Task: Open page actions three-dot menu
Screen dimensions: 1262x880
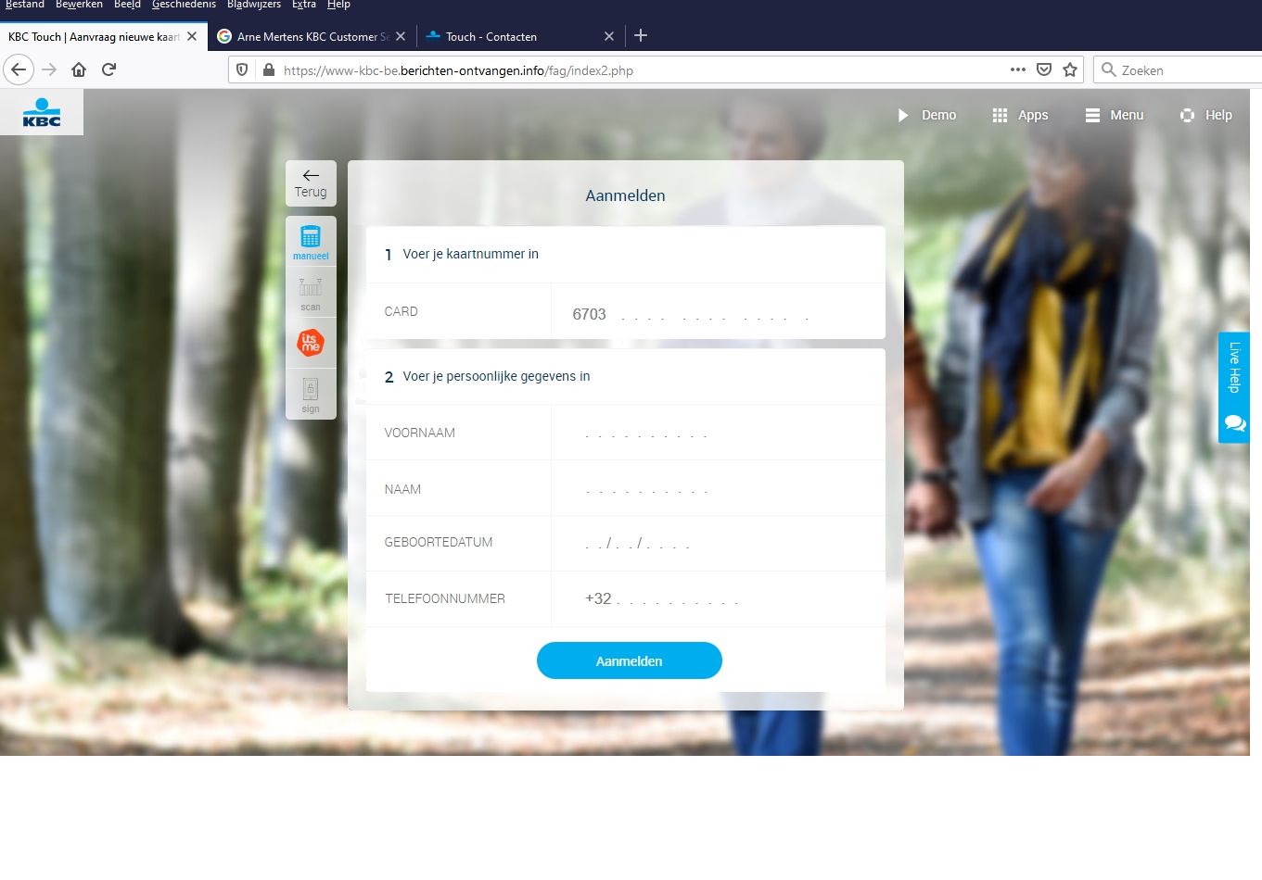Action: coord(1017,69)
